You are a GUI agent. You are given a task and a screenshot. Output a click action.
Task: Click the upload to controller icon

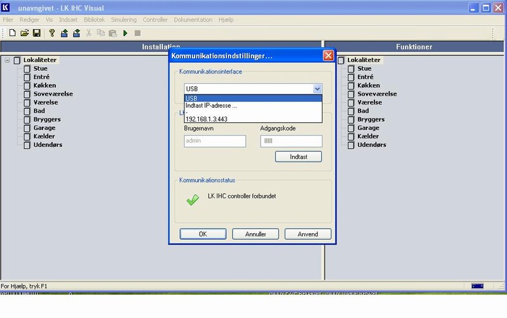point(65,33)
